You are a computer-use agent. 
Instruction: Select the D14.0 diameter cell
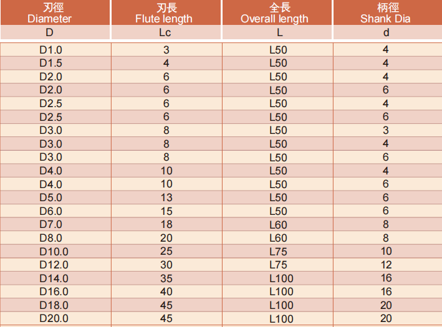coord(54,278)
